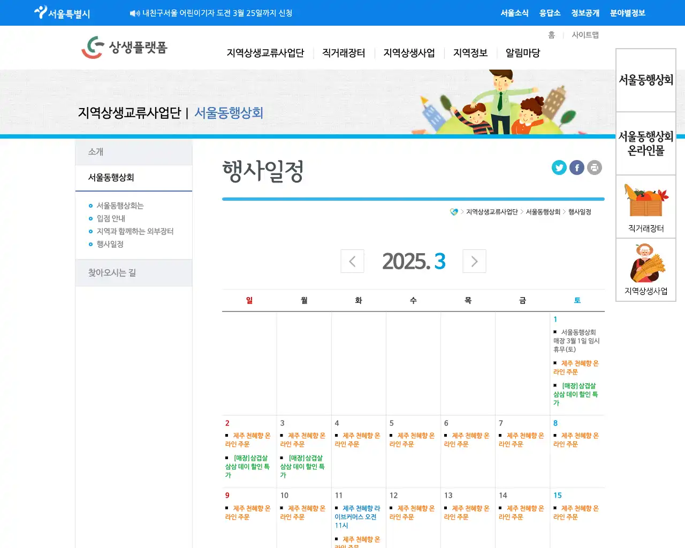Open the 내친구서울 어린이기자 notice

point(217,13)
